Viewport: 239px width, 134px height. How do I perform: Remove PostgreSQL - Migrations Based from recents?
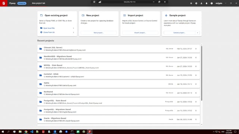pos(196,111)
